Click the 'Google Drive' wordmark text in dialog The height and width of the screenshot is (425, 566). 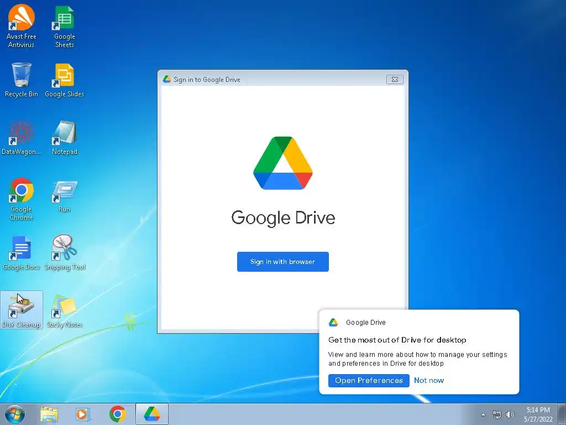[x=283, y=217]
